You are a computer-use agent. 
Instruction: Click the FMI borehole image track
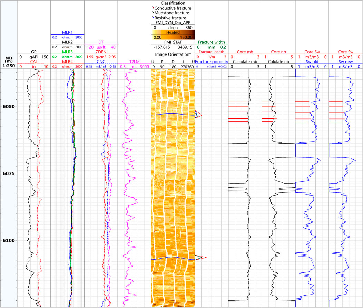coord(173,188)
